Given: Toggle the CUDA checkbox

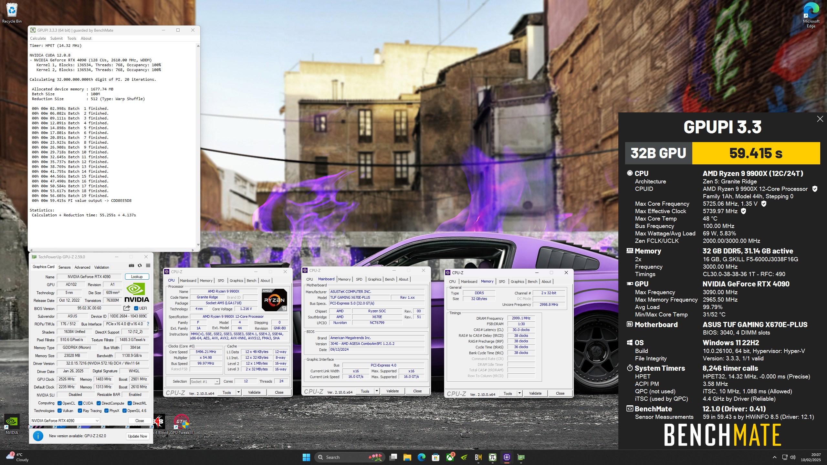Looking at the screenshot, I should (80, 403).
